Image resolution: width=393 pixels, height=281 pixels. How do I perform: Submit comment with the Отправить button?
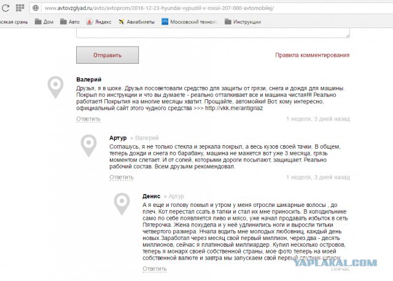click(x=107, y=55)
